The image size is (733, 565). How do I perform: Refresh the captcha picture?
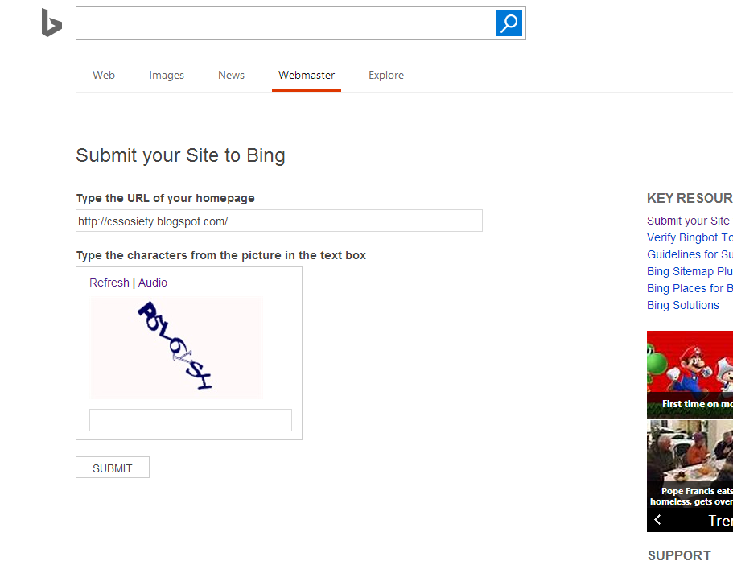109,283
